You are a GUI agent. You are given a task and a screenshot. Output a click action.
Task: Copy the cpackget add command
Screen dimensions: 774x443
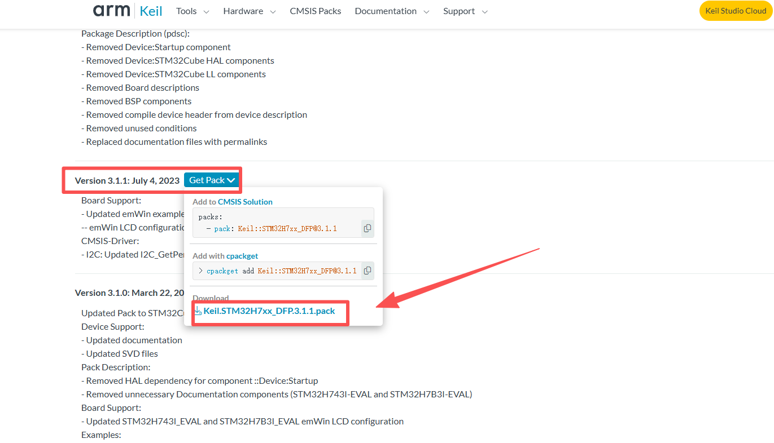pos(368,271)
